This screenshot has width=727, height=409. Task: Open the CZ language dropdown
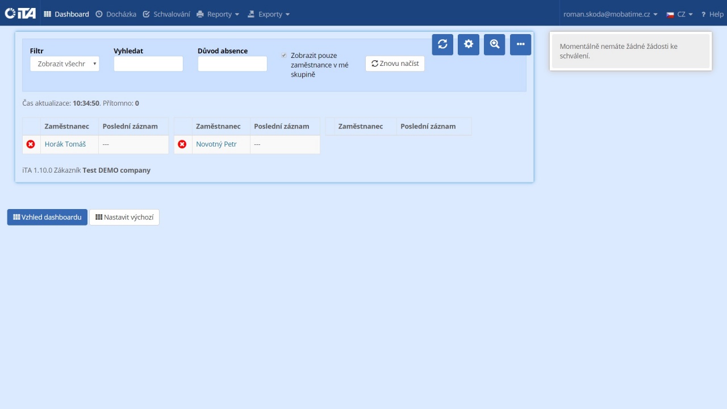tap(679, 14)
